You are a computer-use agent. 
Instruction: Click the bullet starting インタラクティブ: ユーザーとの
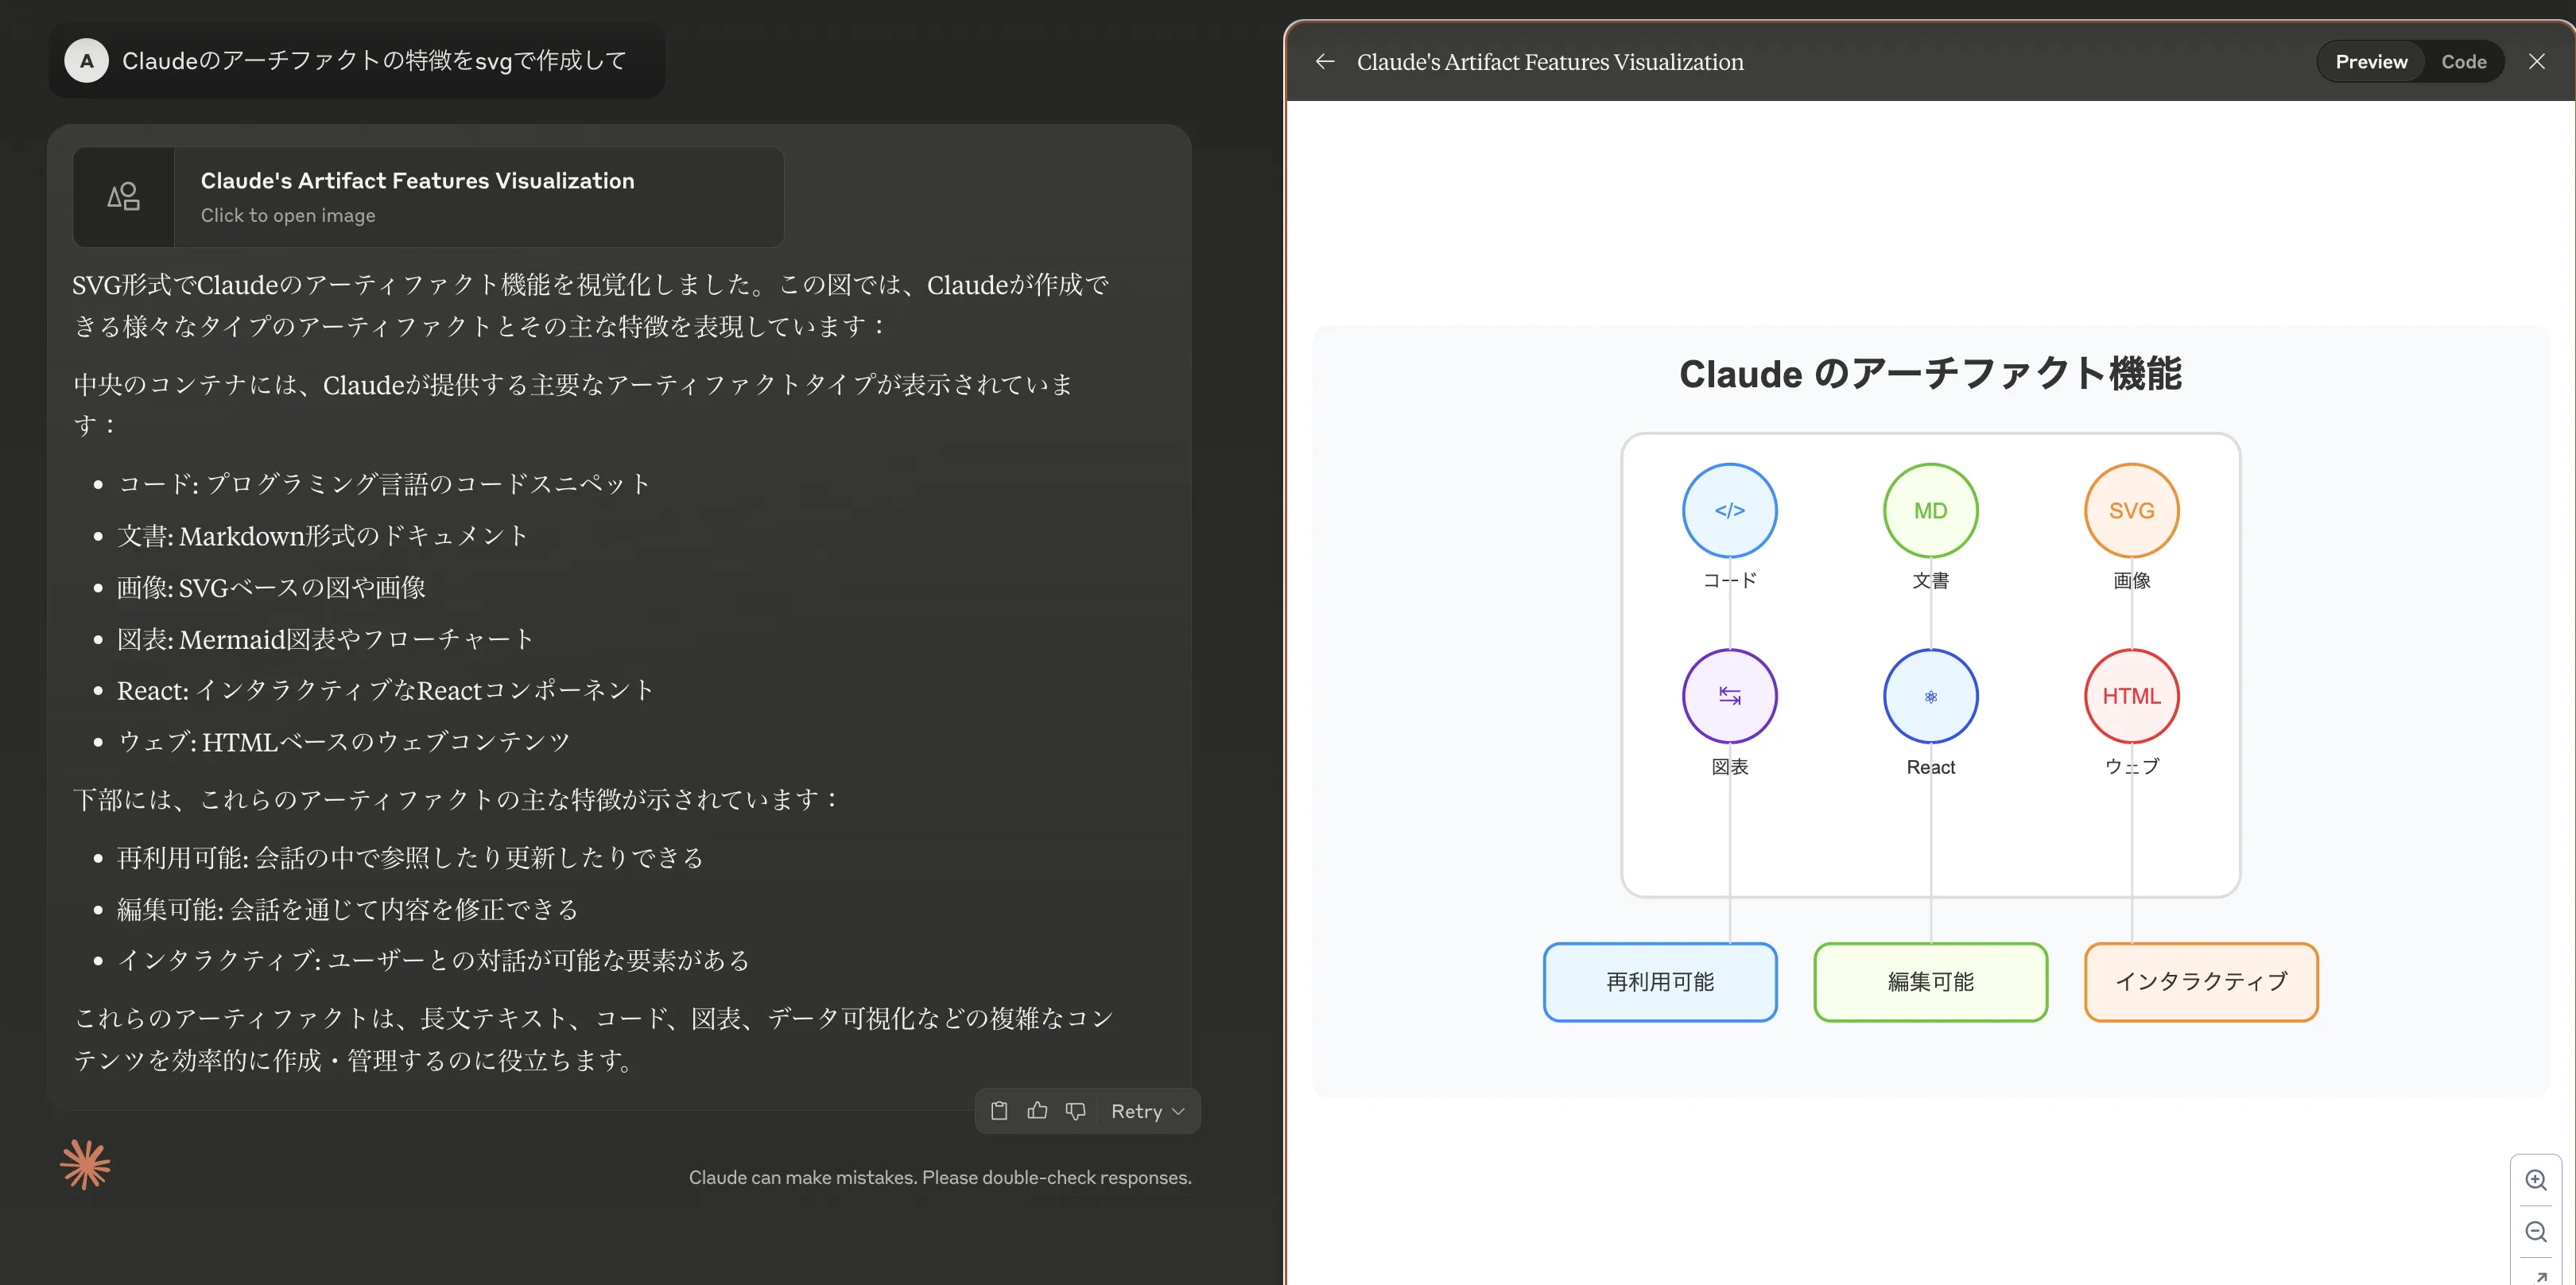click(433, 961)
